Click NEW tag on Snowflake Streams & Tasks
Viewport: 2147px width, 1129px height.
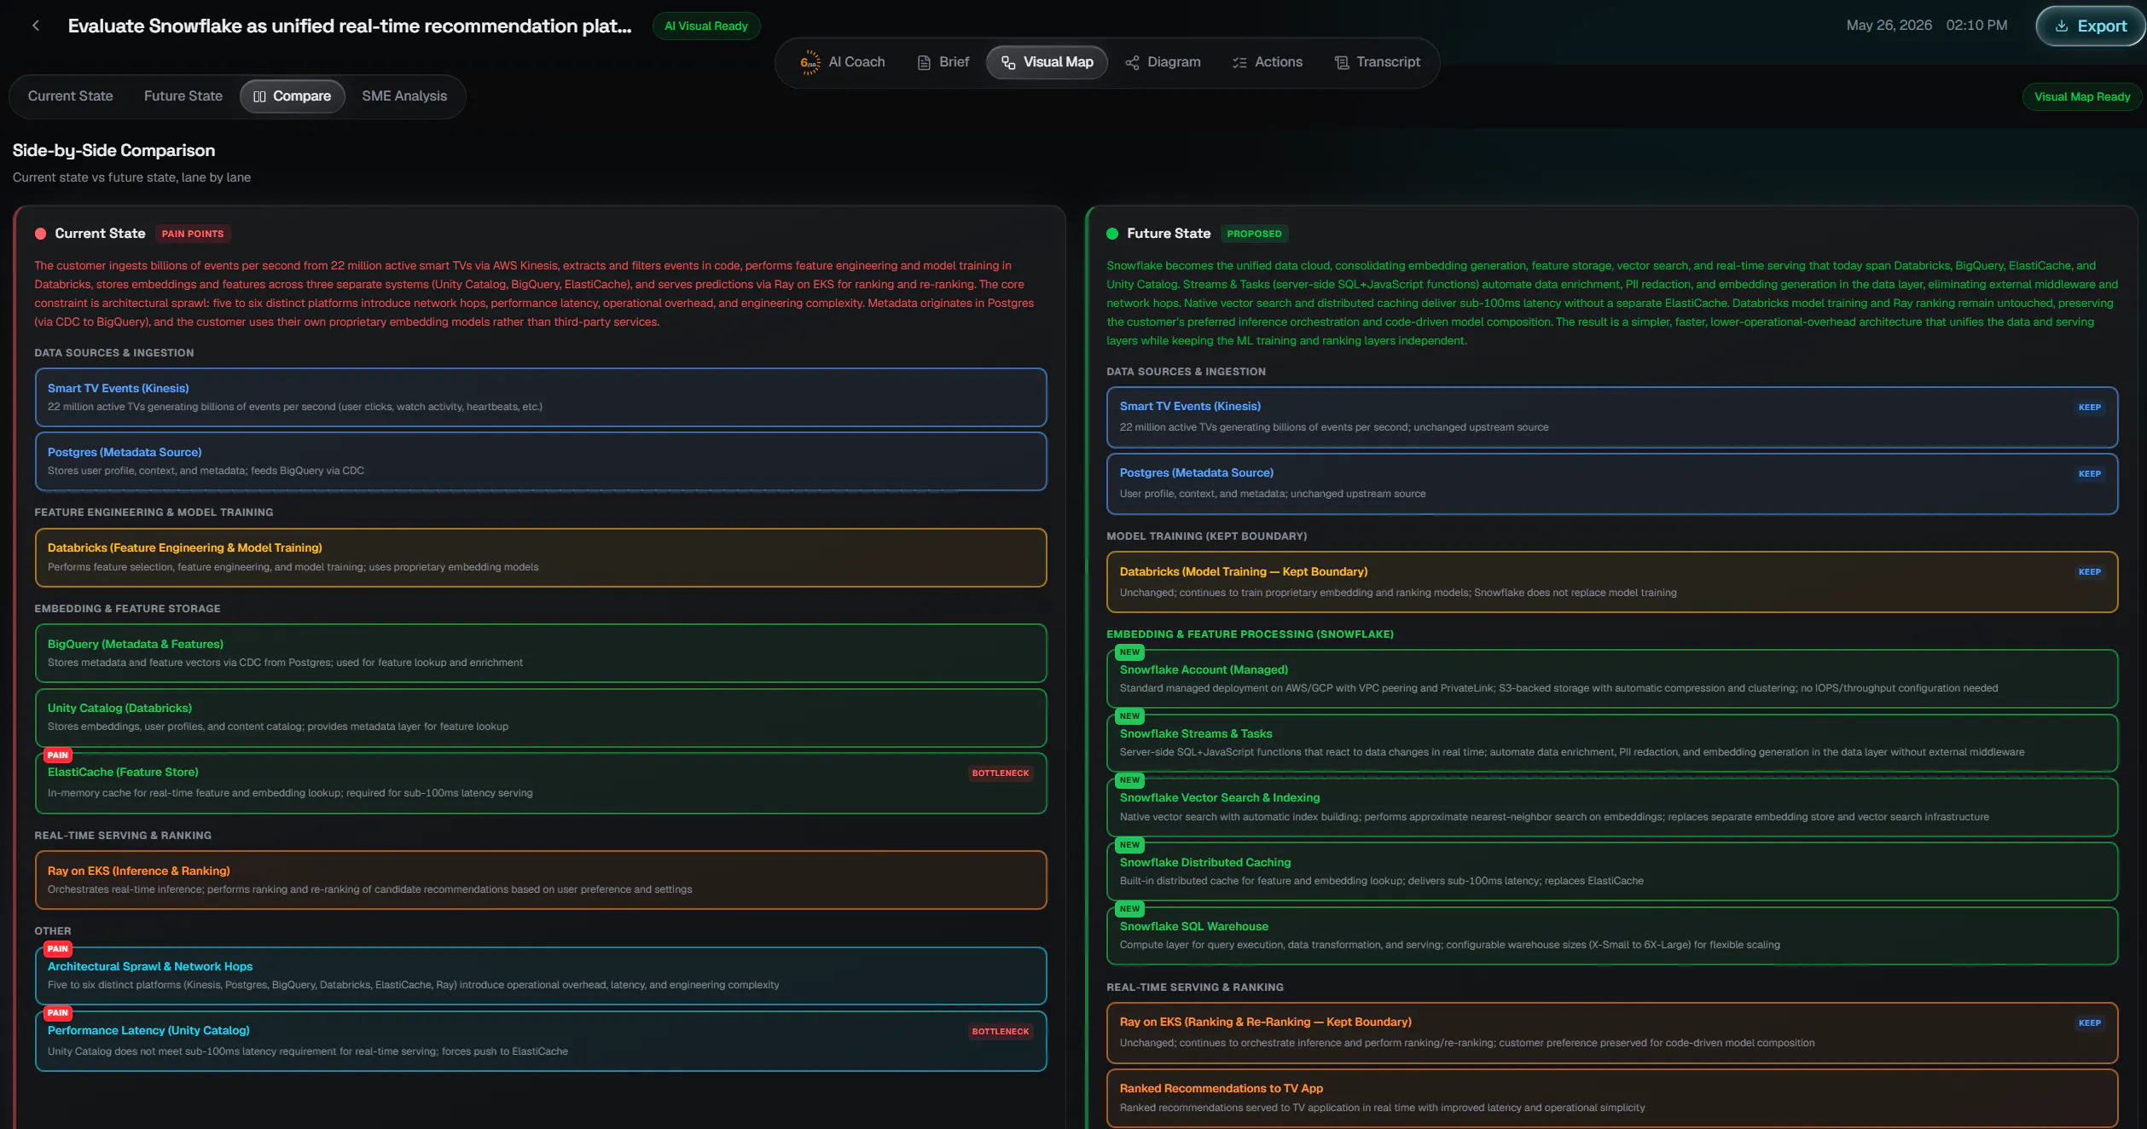click(1129, 716)
